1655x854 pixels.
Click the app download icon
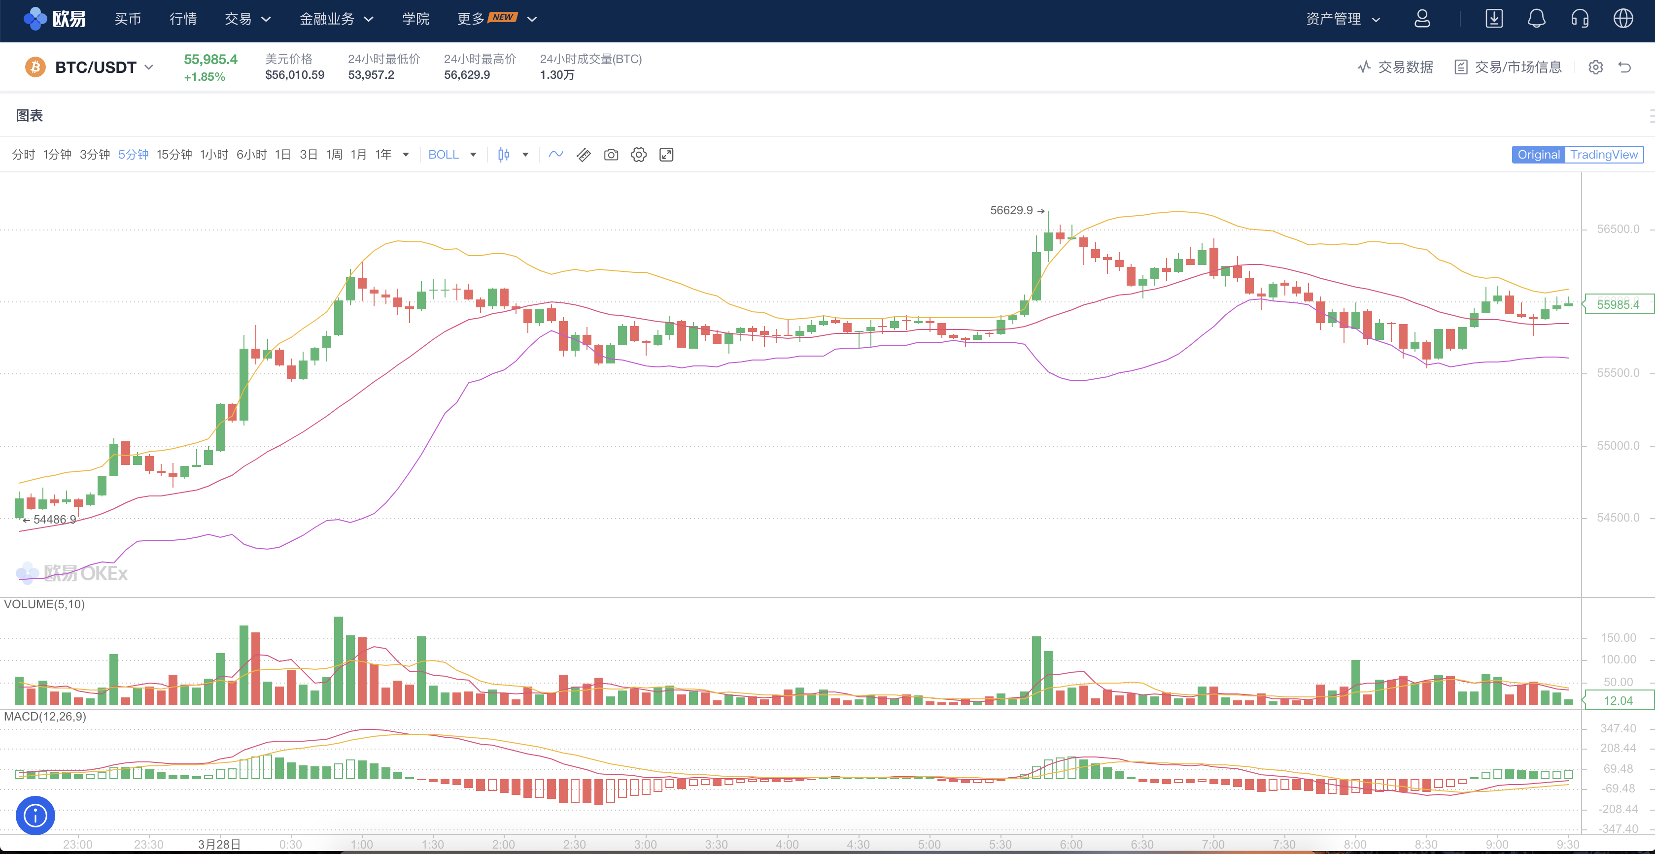pos(1494,19)
